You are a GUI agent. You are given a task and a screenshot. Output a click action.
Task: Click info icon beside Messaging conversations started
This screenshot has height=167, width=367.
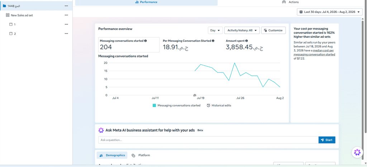[x=146, y=41]
